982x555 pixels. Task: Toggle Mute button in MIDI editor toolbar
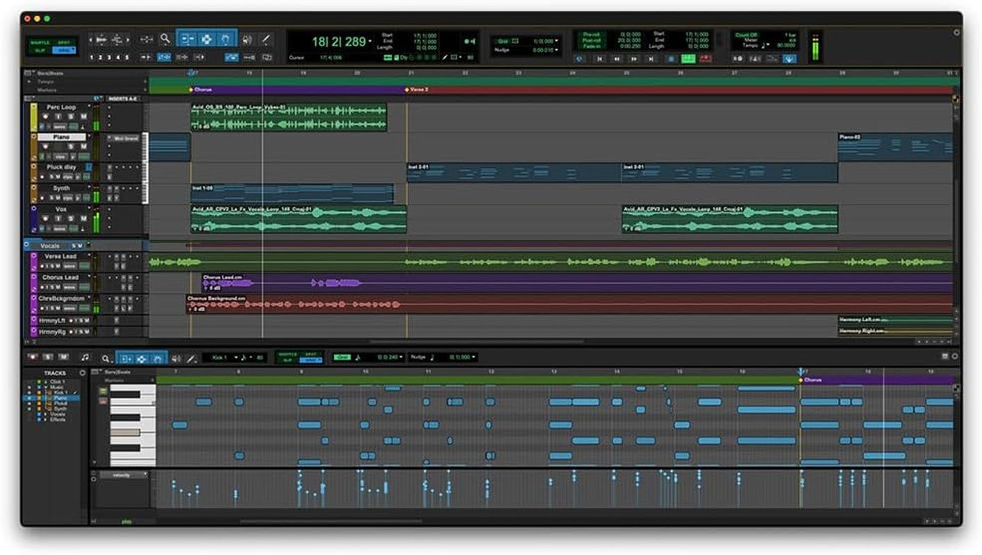[63, 357]
